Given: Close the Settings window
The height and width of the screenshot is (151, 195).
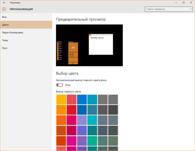Looking at the screenshot, I should coord(191,3).
